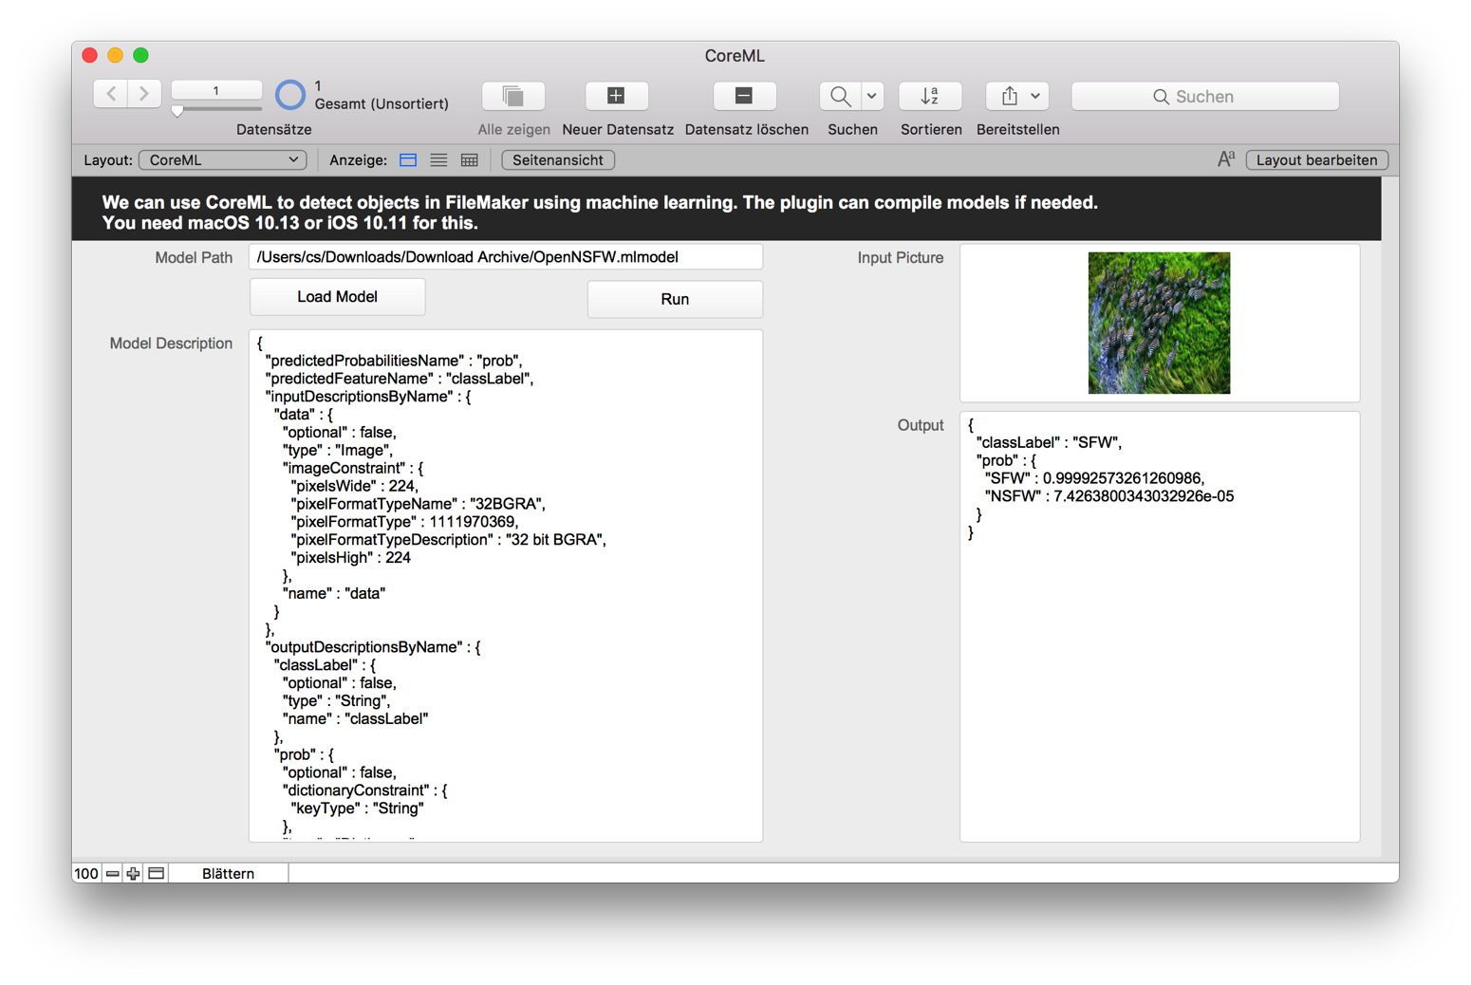Expand the Suchen dropdown arrow

point(871,96)
